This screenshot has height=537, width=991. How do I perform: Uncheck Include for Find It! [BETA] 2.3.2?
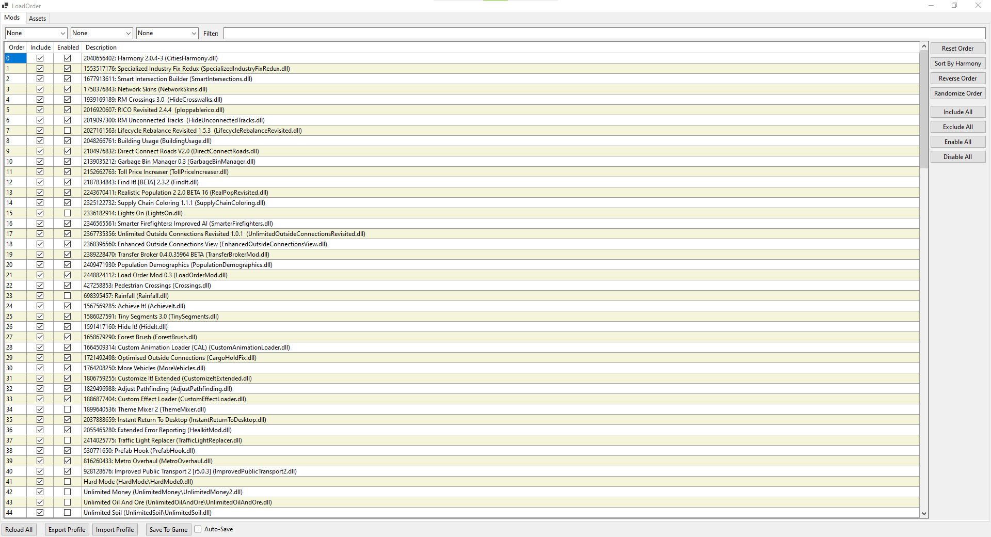click(40, 182)
